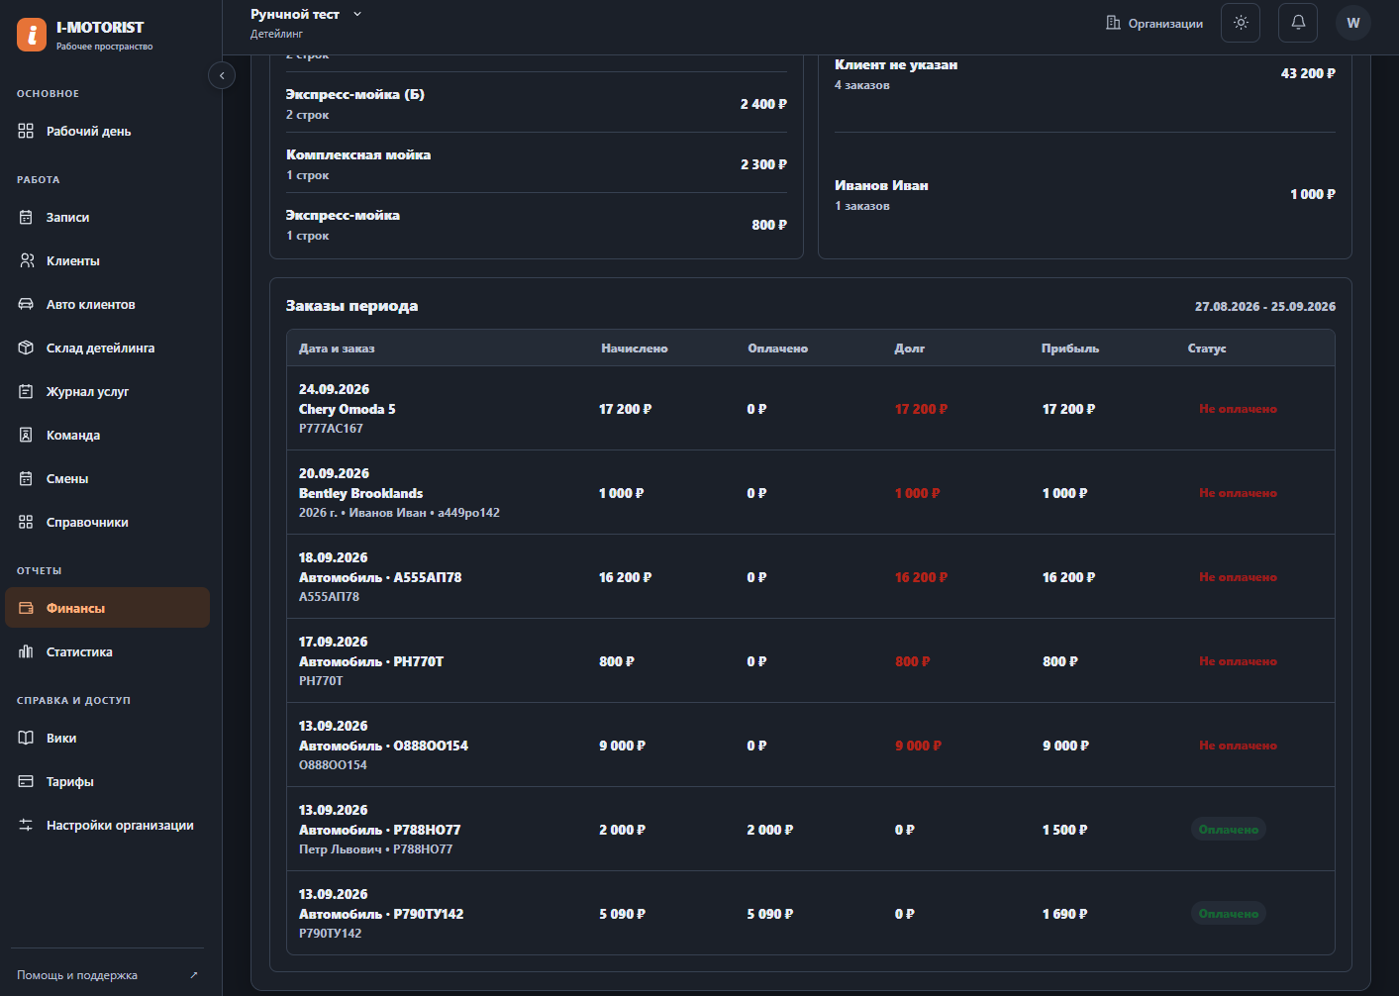This screenshot has height=996, width=1399.
Task: Click Экспресс-мойка (Б) service row
Action: click(537, 104)
